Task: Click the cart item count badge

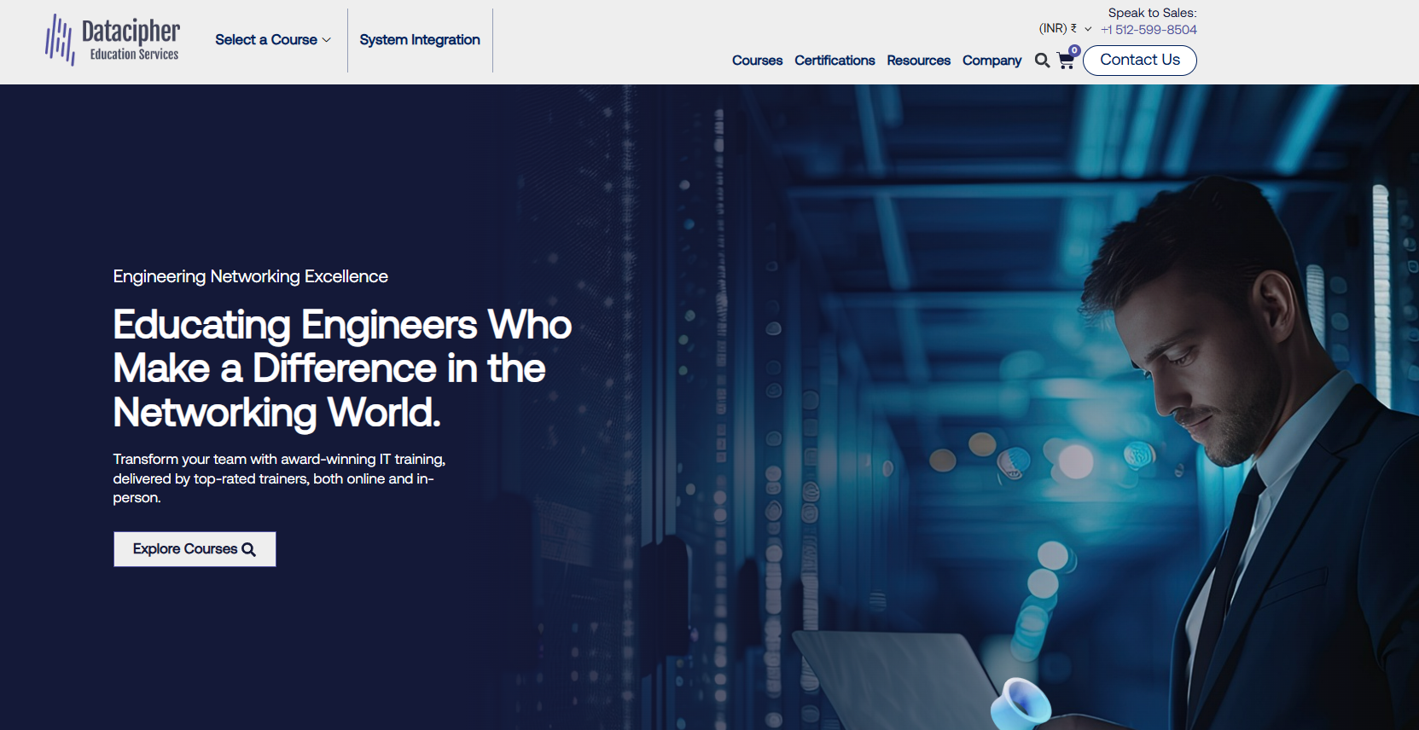Action: [x=1074, y=50]
